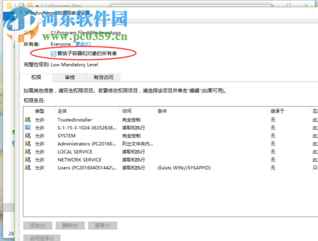Switch to the 权限 tab
Image resolution: width=318 pixels, height=241 pixels.
tap(36, 77)
